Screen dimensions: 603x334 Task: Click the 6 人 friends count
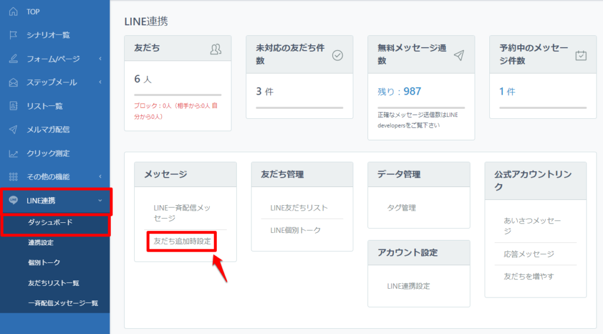coord(143,79)
